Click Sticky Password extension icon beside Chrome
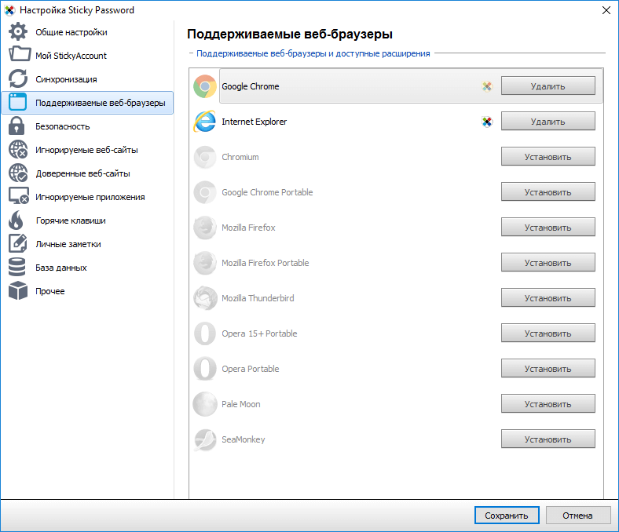619x532 pixels. 487,86
